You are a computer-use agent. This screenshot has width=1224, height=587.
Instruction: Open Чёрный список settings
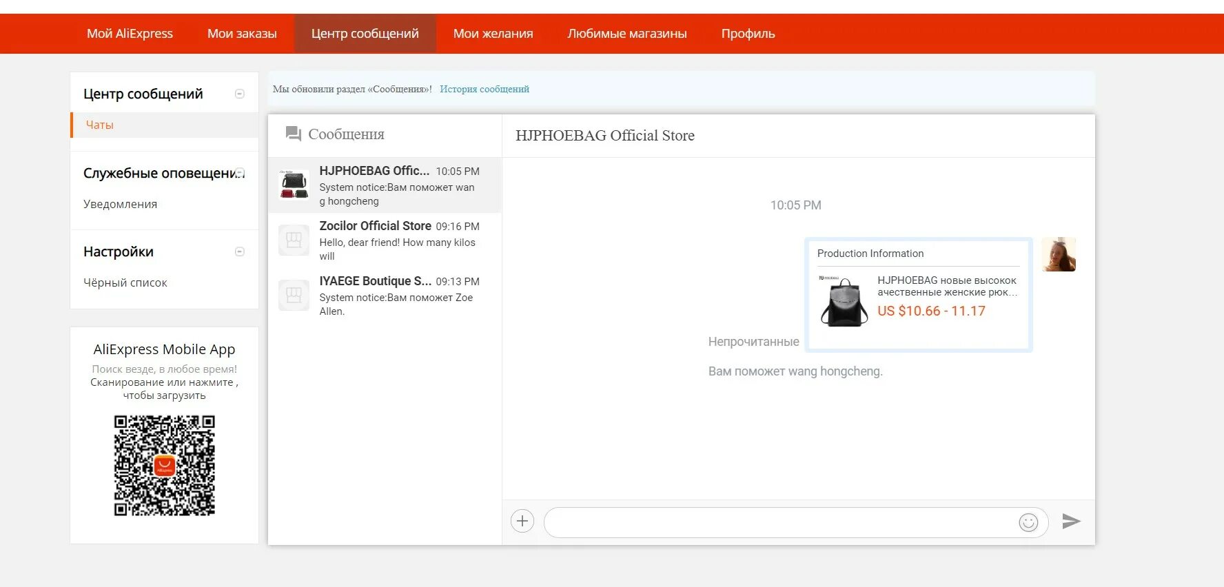[x=125, y=282]
